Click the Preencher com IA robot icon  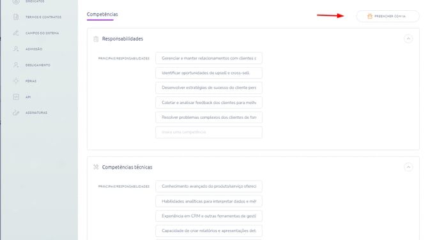pos(370,17)
